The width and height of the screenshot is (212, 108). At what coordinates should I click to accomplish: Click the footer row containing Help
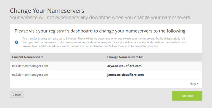click(106, 84)
